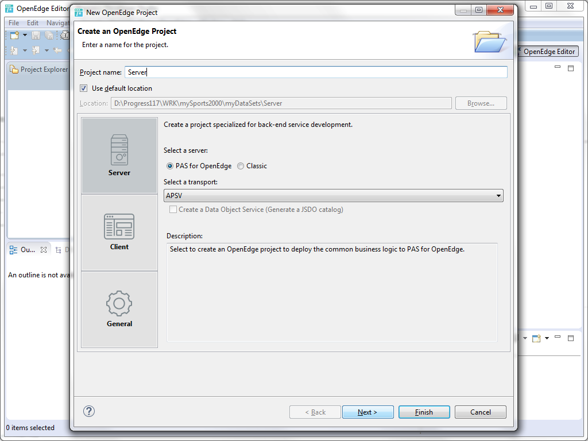The width and height of the screenshot is (588, 441).
Task: Open console dropdown arrow in bottom panel
Action: tap(547, 338)
